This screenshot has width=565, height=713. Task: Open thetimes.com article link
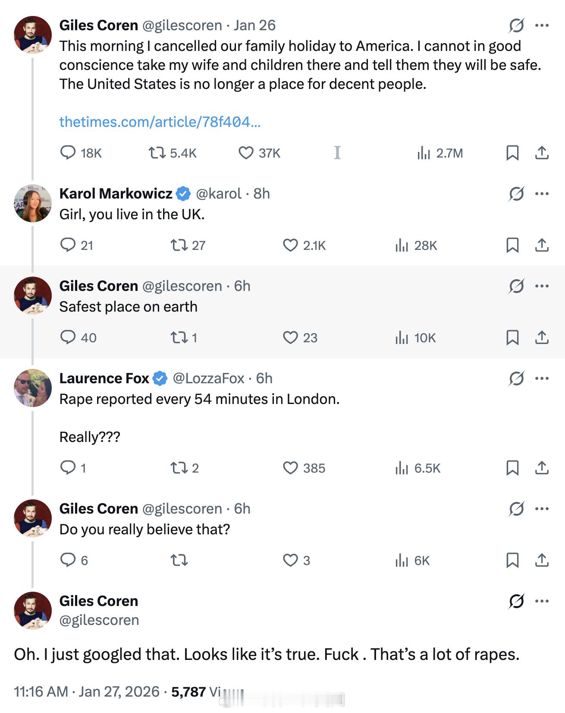pos(160,122)
